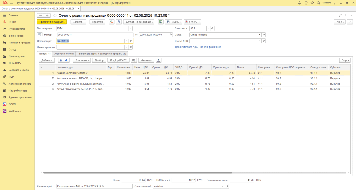
Task: Click the green Excel export icon
Action: tap(161, 22)
